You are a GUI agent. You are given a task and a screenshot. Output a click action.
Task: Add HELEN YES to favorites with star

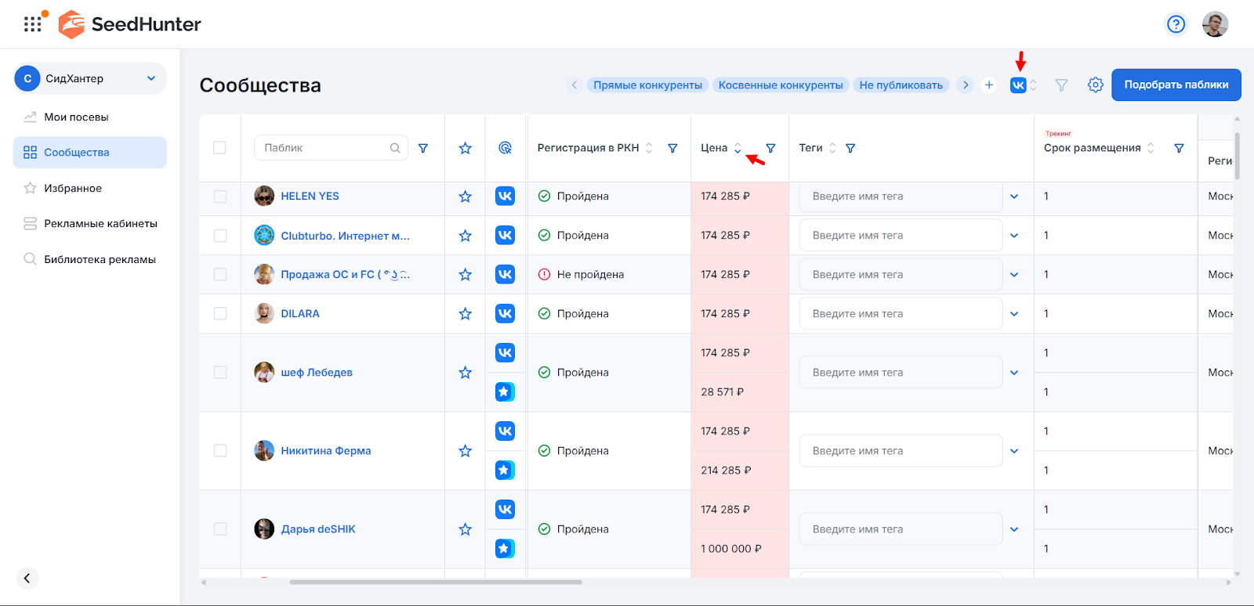[465, 197]
